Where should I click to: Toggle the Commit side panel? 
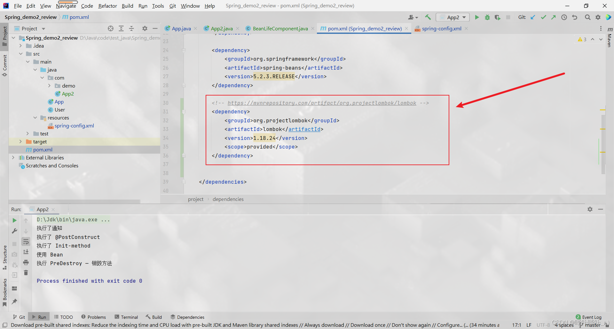pos(4,65)
